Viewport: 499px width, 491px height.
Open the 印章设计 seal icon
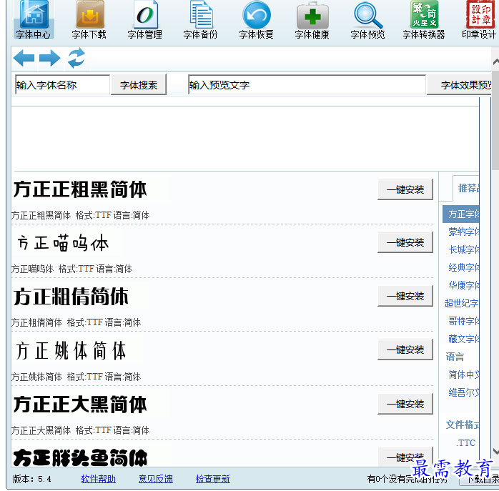point(479,20)
